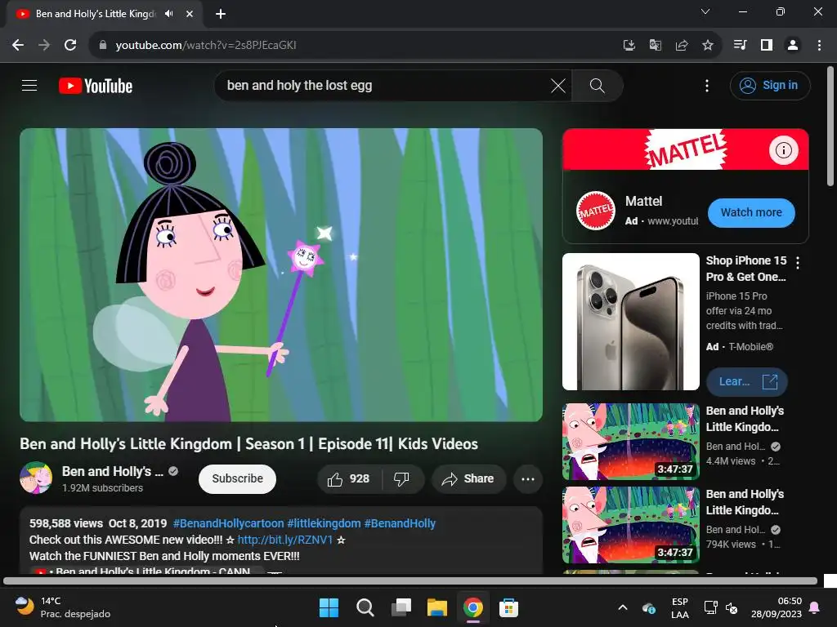The width and height of the screenshot is (837, 627).
Task: Translate this page icon
Action: pyautogui.click(x=655, y=46)
